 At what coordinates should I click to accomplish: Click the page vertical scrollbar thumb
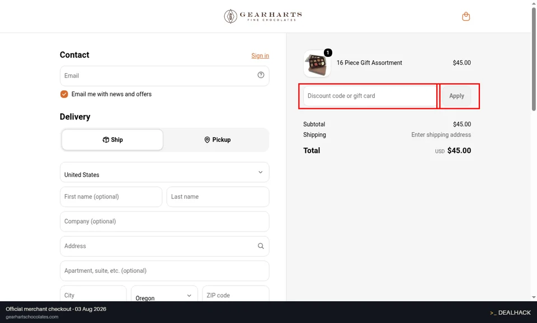534,59
